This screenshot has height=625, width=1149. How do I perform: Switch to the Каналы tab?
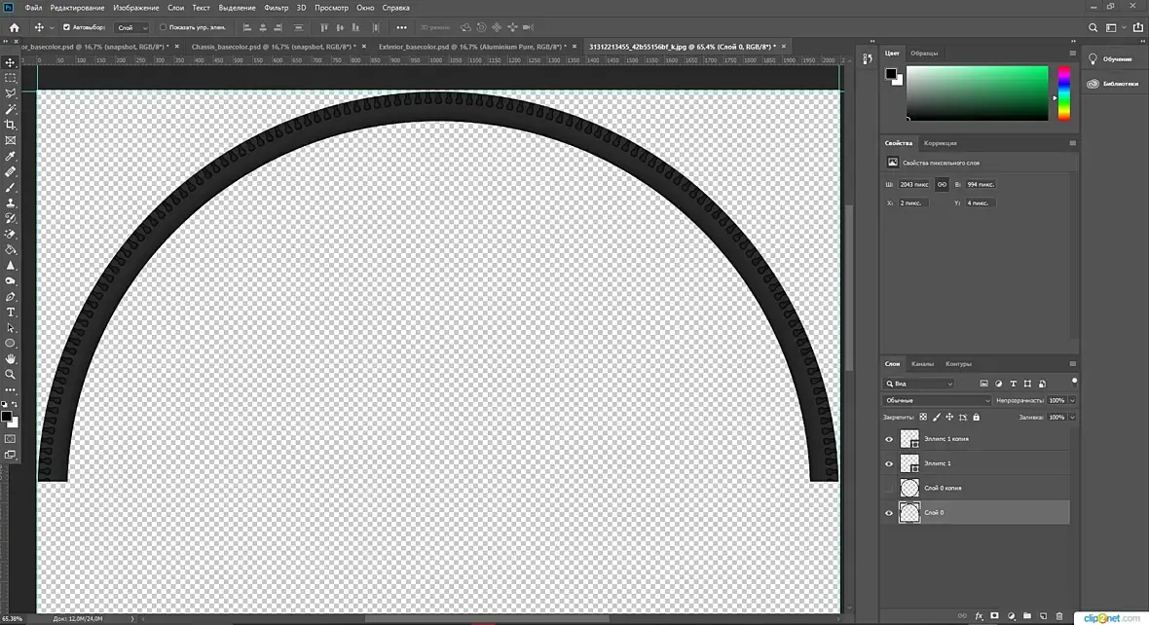(x=922, y=363)
